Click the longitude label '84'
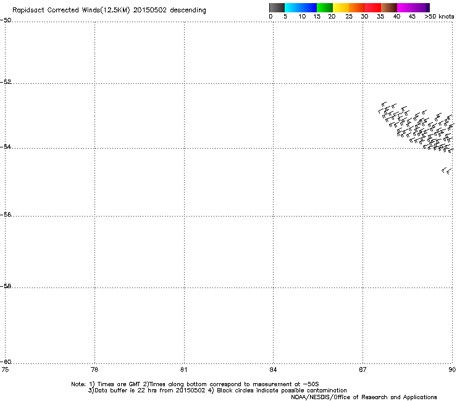 pos(273,370)
